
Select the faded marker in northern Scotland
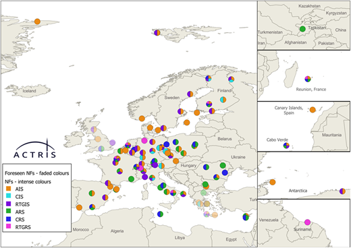click(x=94, y=129)
